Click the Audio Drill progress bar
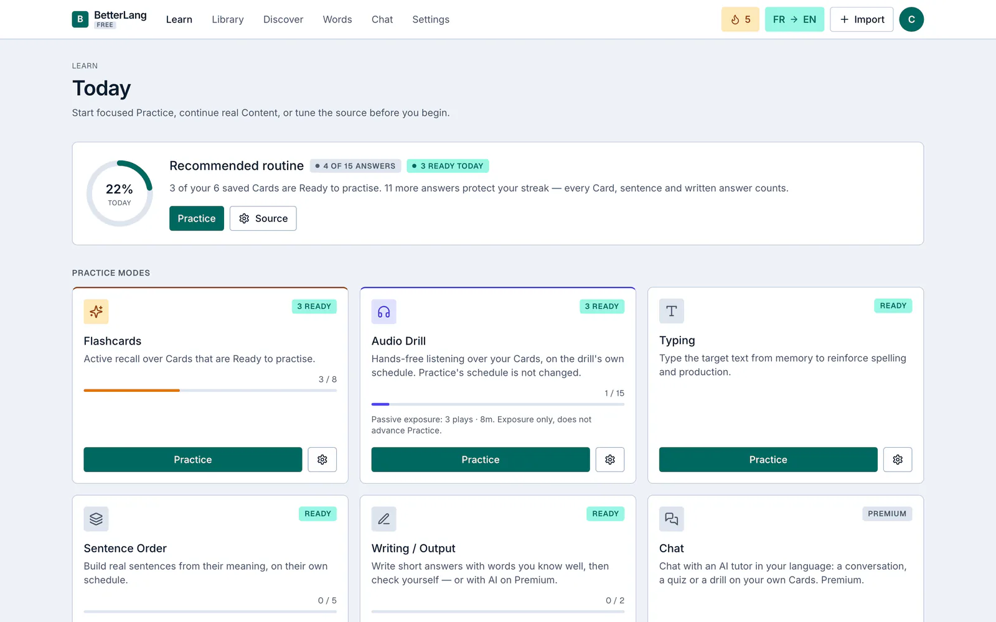 click(498, 404)
